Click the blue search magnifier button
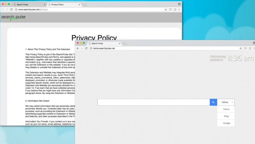The height and width of the screenshot is (144, 255). pos(213,102)
